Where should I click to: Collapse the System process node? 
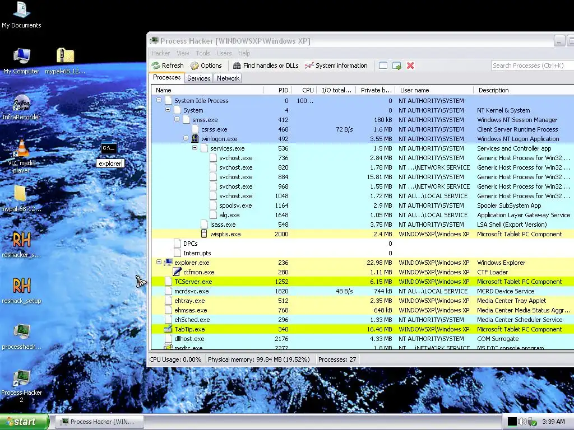pyautogui.click(x=168, y=109)
